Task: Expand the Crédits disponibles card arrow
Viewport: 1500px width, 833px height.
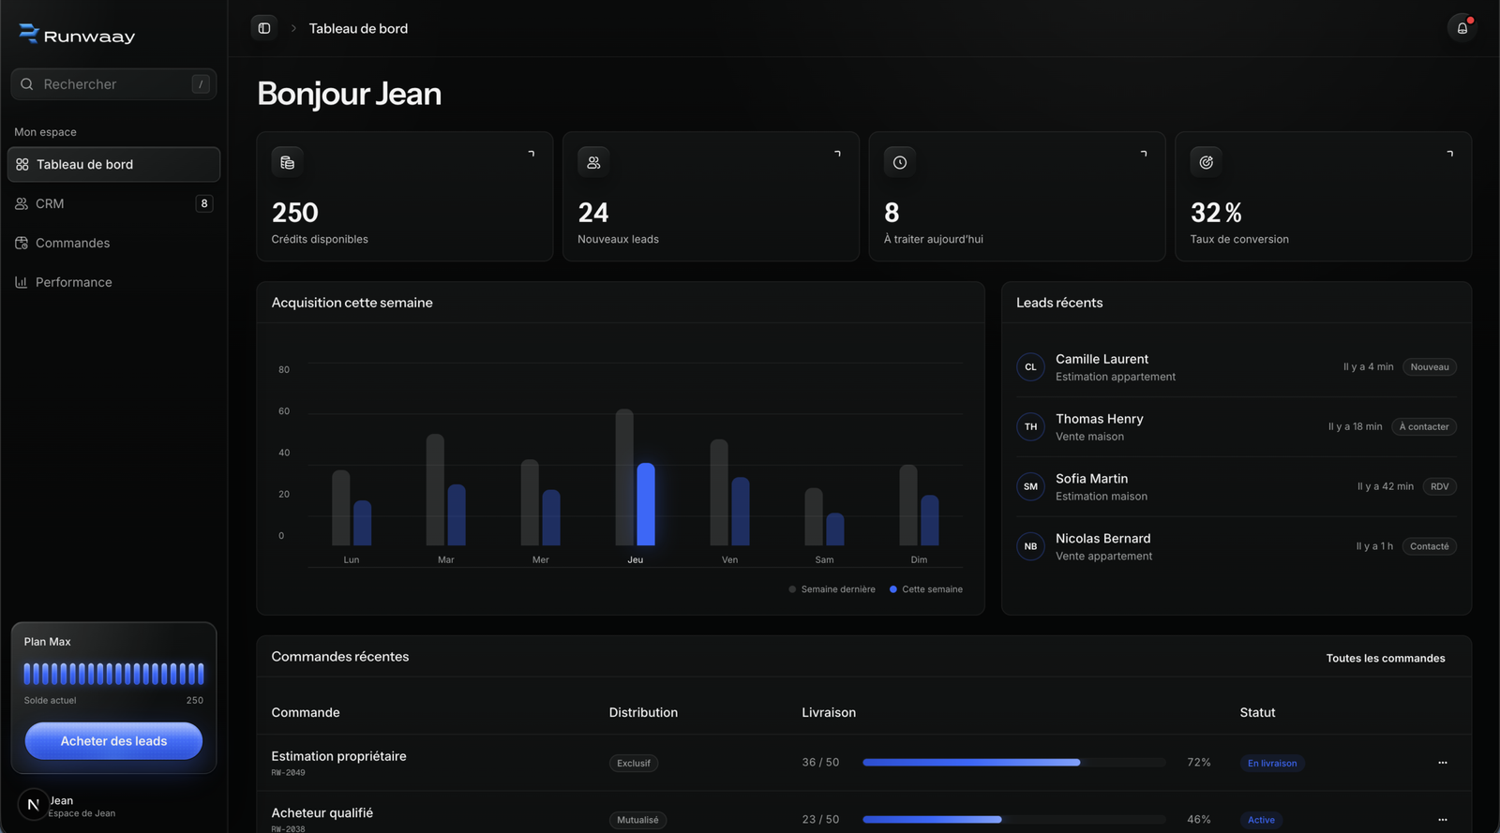Action: pyautogui.click(x=532, y=154)
